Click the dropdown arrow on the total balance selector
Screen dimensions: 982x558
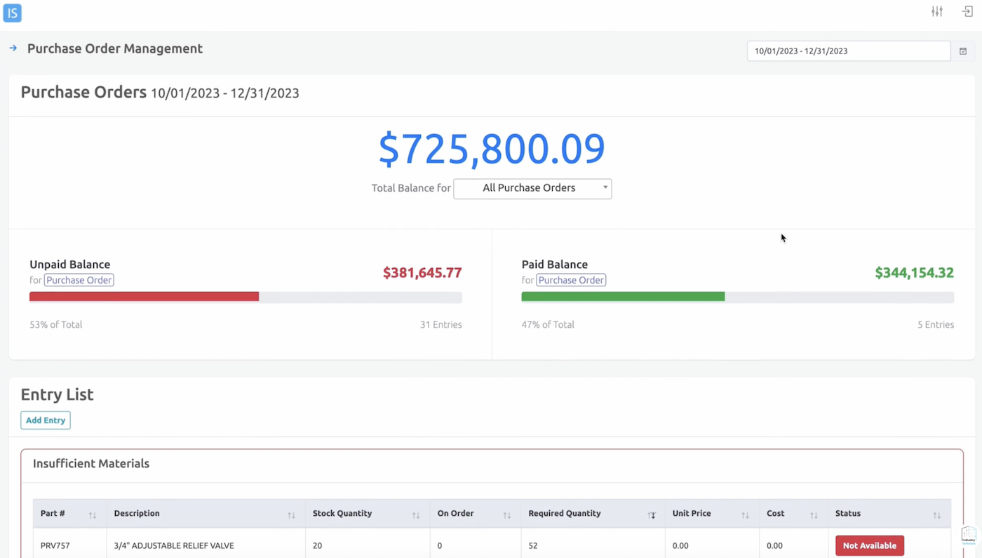(605, 188)
